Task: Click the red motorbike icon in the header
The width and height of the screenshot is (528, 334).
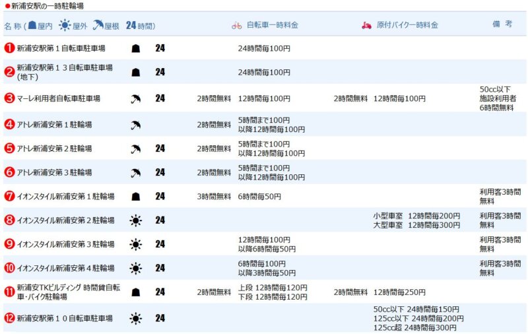Action: coord(366,26)
